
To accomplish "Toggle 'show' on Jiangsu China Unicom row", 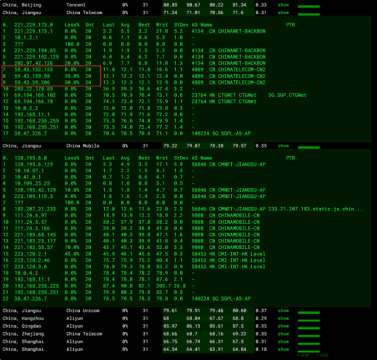I will 283,311.
